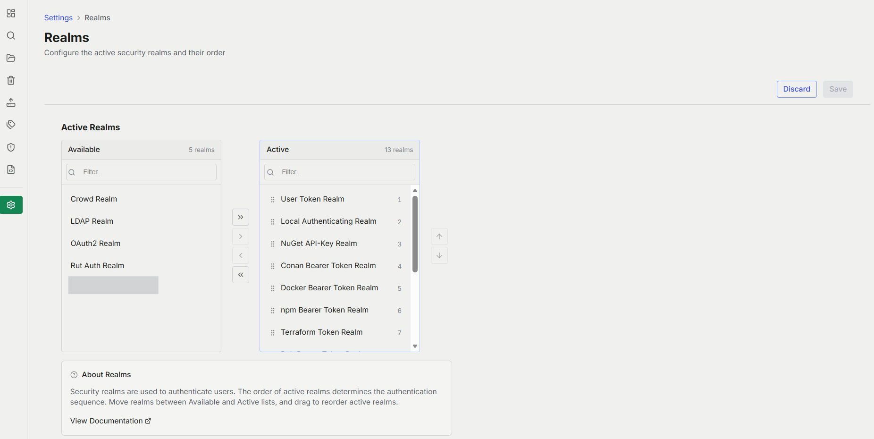Click drag handle beside Terraform Token Realm
Viewport: 874px width, 439px height.
273,333
